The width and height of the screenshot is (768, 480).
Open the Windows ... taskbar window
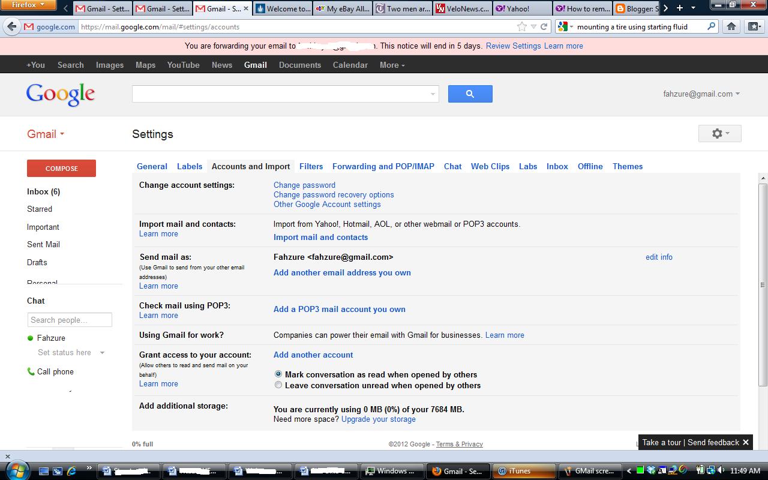tap(391, 471)
